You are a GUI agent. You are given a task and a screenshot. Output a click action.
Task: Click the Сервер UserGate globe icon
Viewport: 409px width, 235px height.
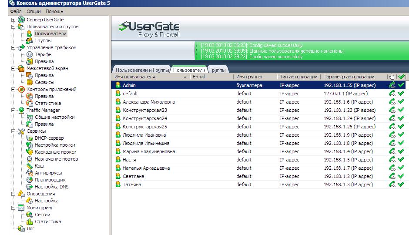21,20
